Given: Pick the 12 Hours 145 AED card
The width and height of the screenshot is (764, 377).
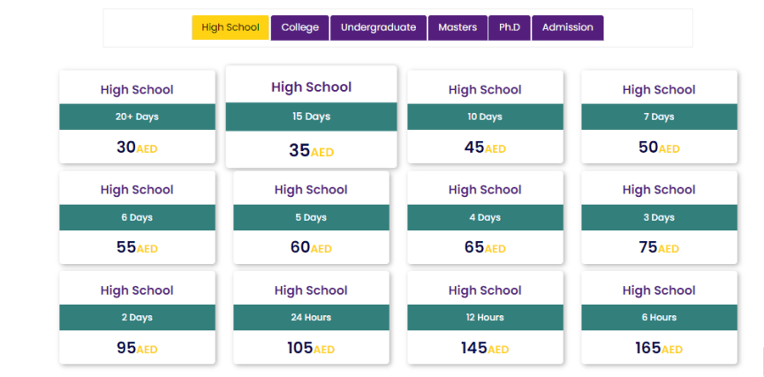Looking at the screenshot, I should pos(485,318).
